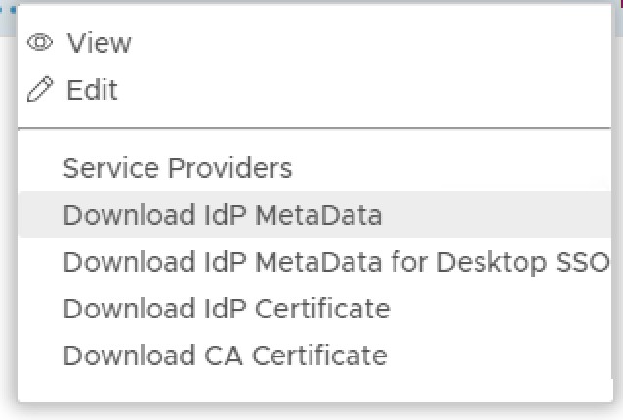Choose the Edit menu entry

tap(92, 91)
